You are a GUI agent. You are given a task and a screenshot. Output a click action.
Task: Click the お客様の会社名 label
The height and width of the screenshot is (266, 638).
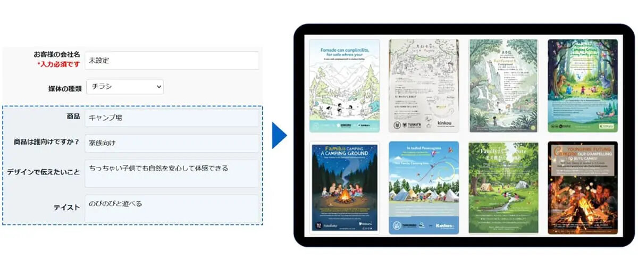pyautogui.click(x=57, y=54)
